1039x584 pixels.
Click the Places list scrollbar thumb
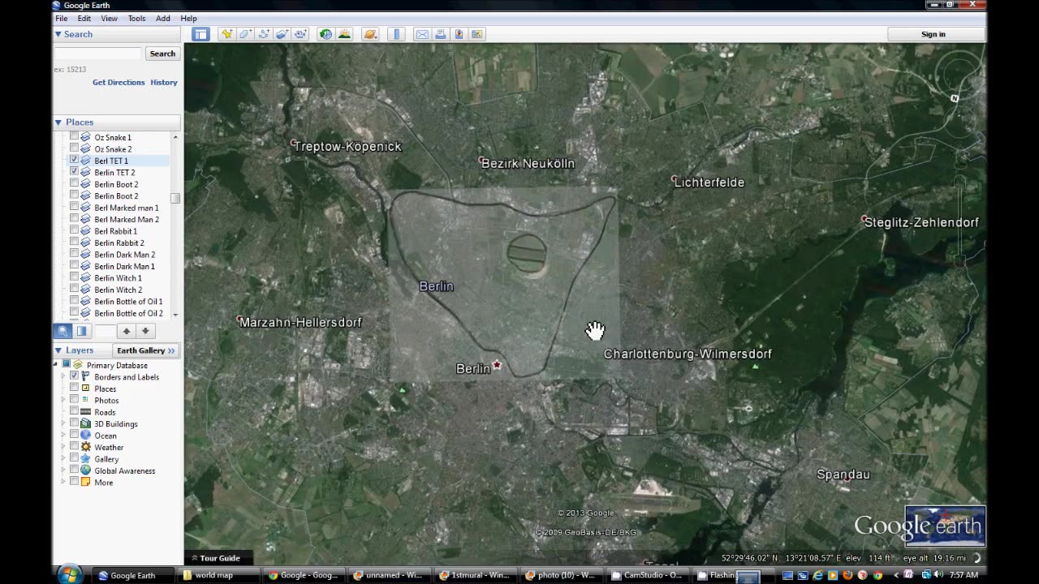(x=175, y=198)
